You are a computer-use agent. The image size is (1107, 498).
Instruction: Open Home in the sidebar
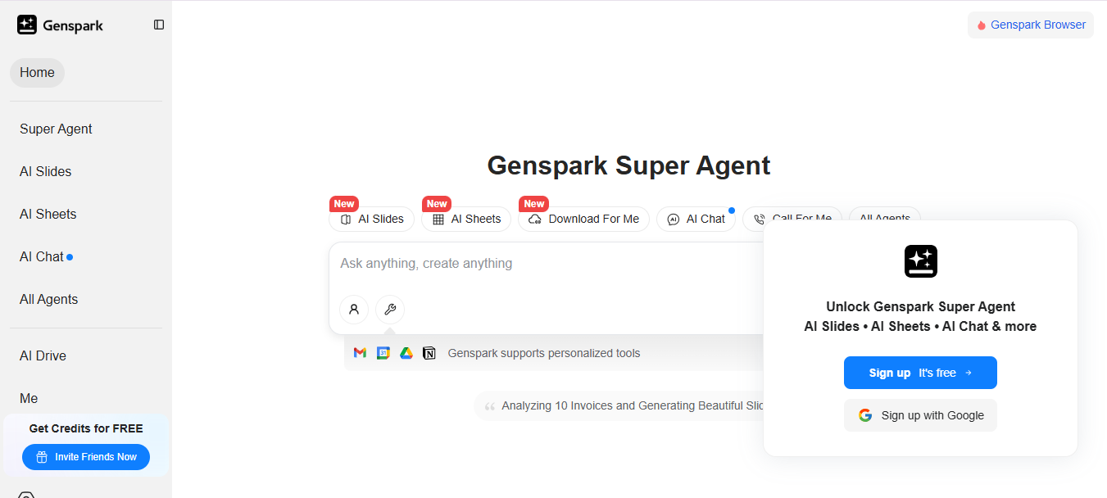(x=37, y=73)
